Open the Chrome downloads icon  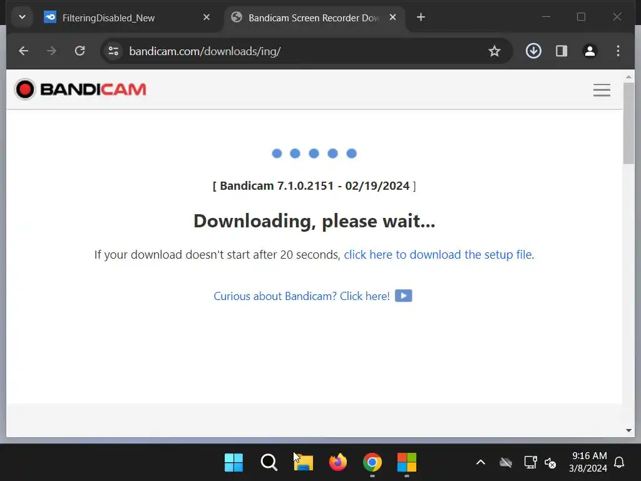[533, 51]
